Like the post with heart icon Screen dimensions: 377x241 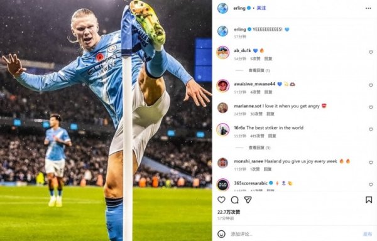click(221, 200)
